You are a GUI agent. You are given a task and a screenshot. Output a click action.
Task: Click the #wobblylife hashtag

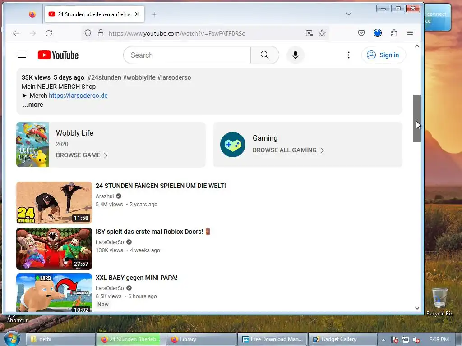pos(139,77)
